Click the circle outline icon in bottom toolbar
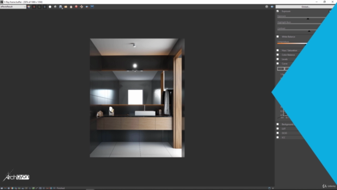 30,188
